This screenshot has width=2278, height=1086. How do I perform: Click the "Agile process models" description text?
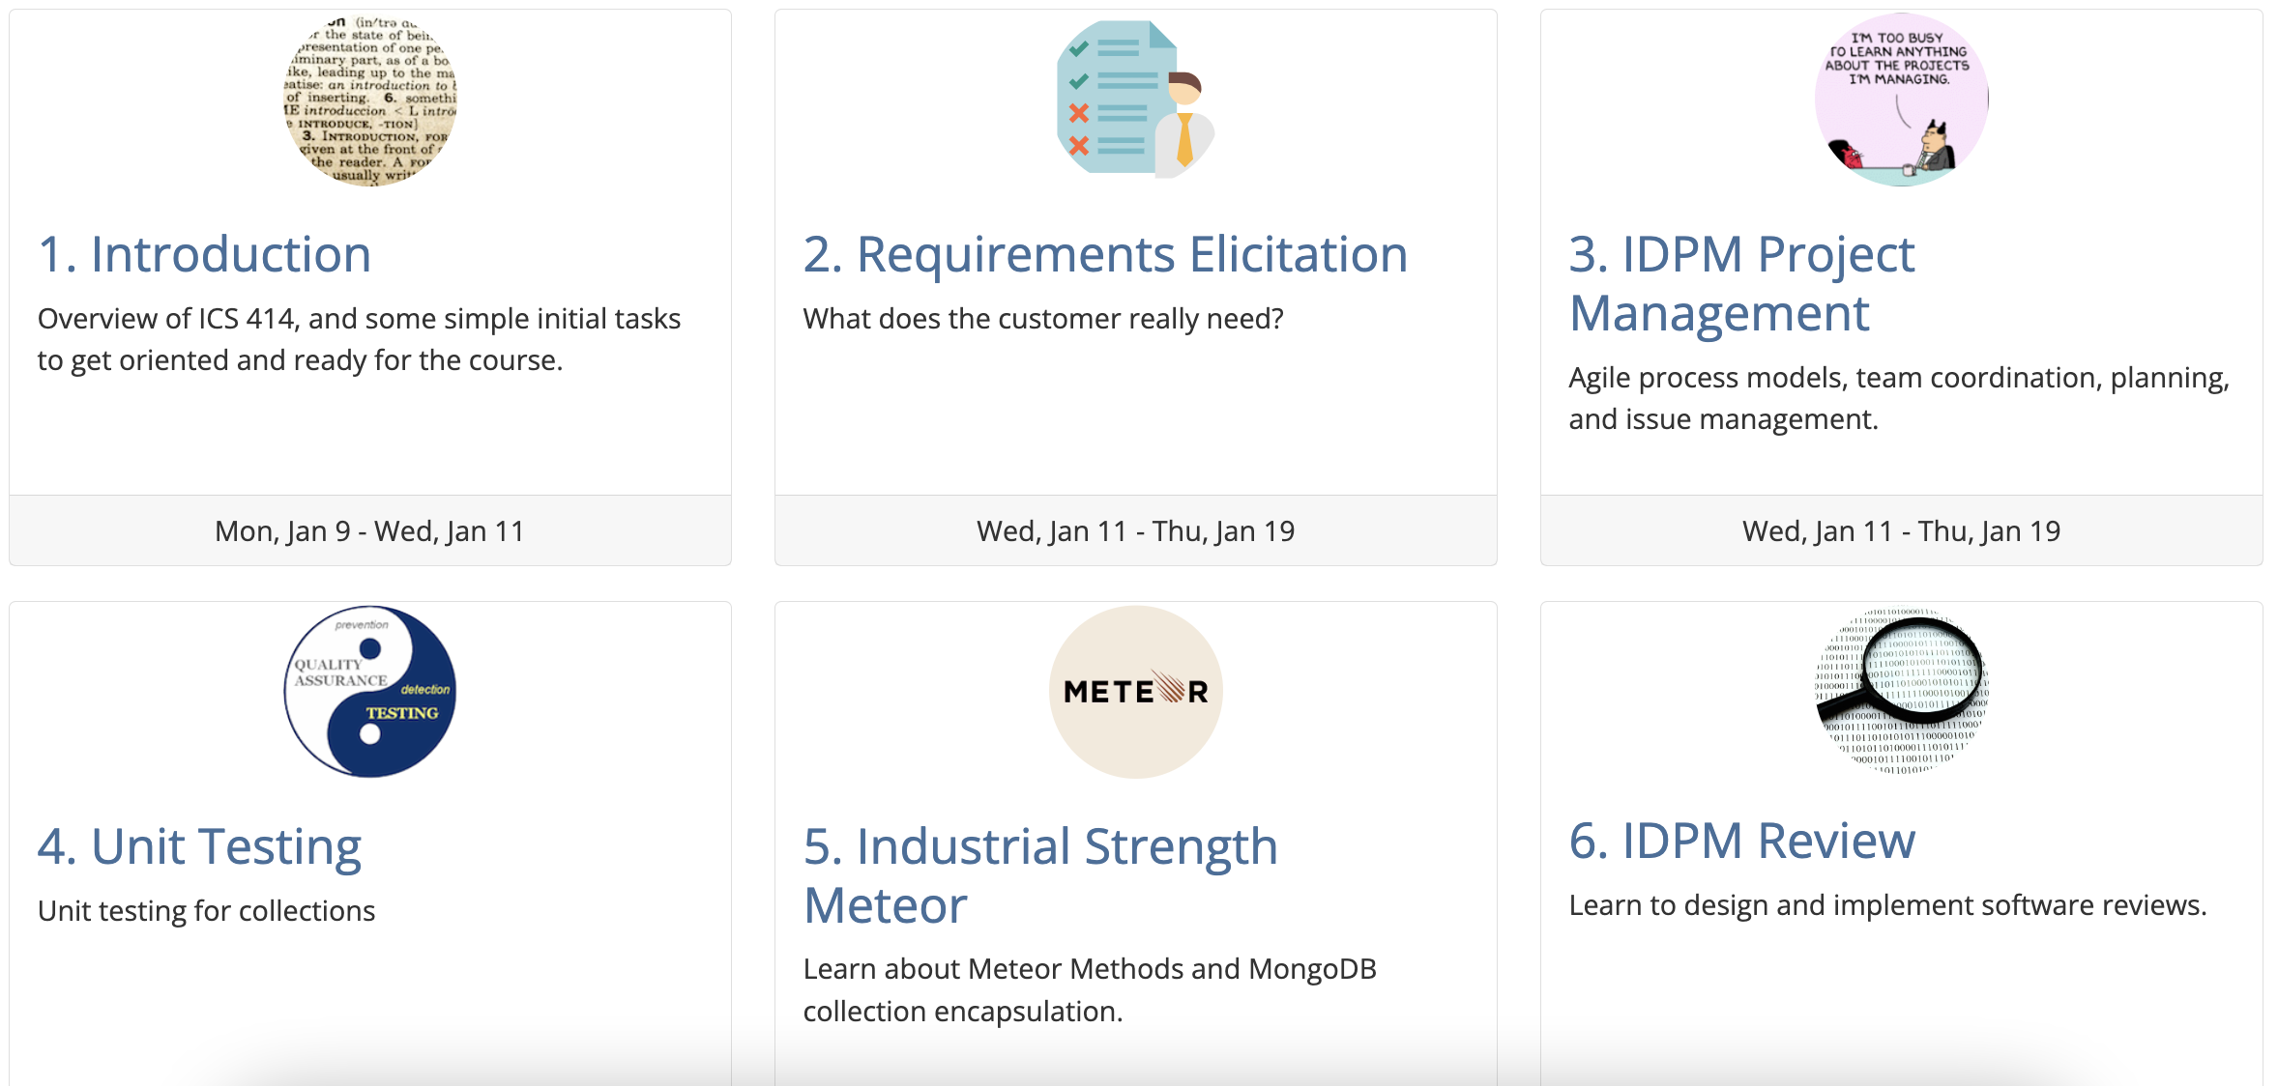point(1898,398)
